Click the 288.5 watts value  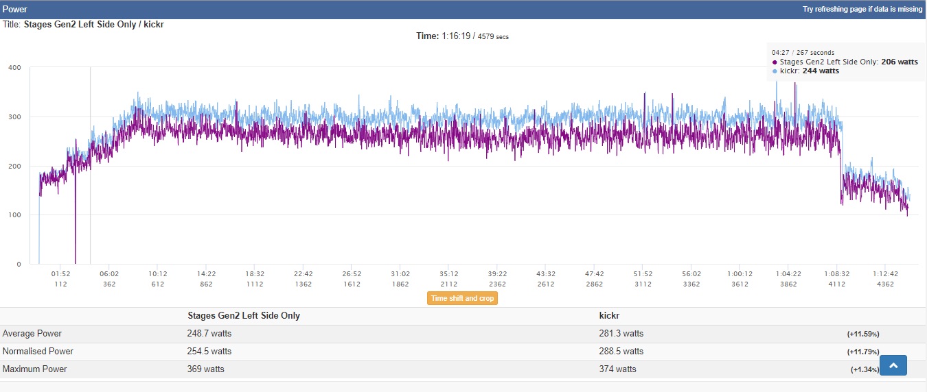coord(621,352)
